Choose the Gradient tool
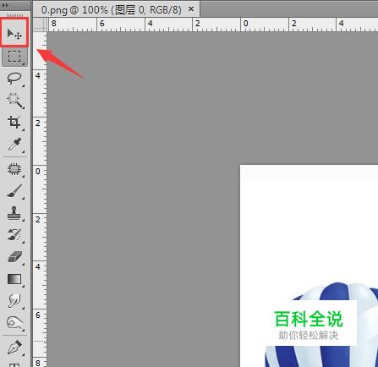This screenshot has width=378, height=367. 14,279
